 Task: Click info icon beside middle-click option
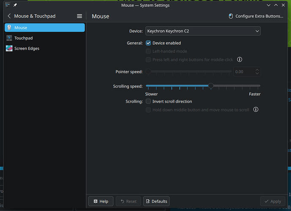[x=239, y=60]
